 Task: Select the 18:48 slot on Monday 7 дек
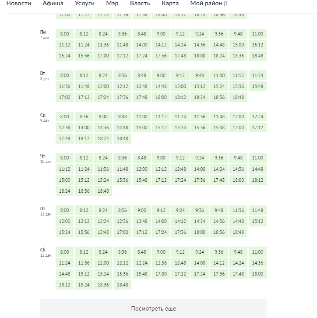coord(257,56)
